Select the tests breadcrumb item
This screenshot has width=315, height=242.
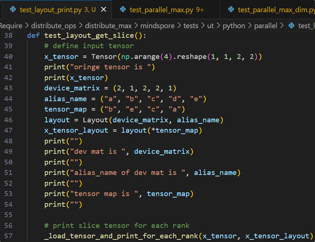tap(192, 26)
